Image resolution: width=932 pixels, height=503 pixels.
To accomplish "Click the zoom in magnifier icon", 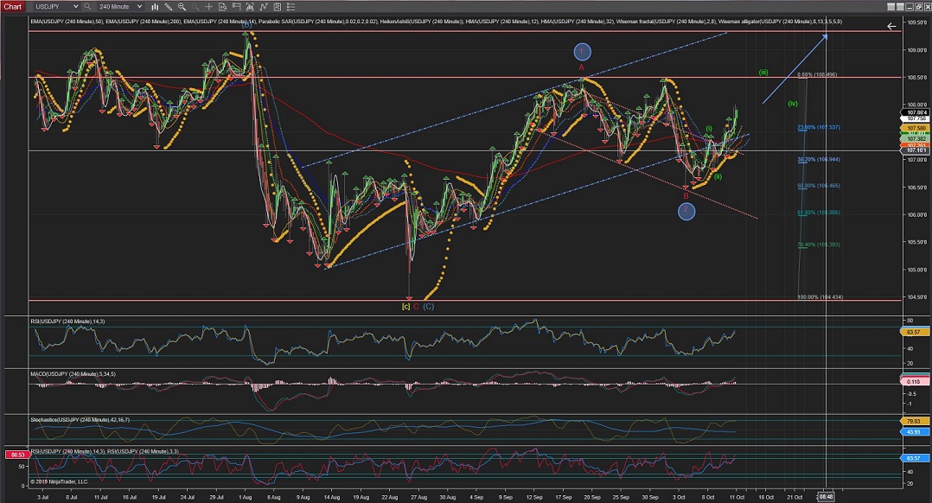I will coord(182,6).
